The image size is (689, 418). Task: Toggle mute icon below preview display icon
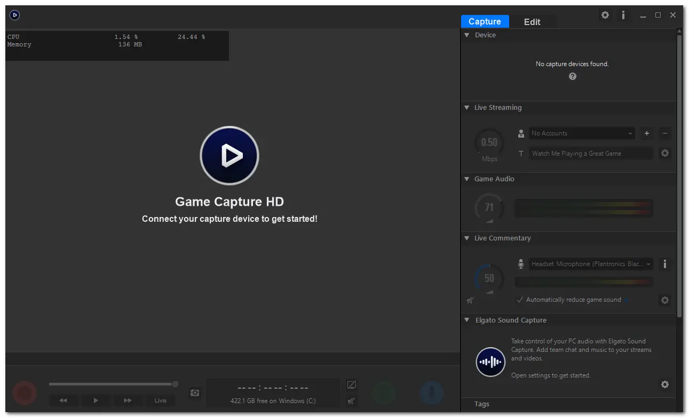pyautogui.click(x=351, y=401)
